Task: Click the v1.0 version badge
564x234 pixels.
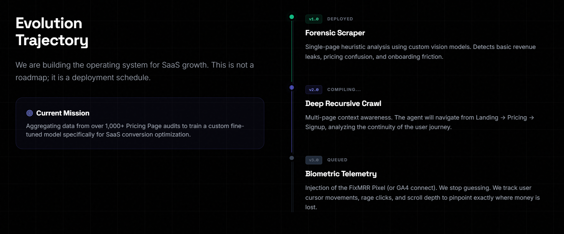Action: [314, 19]
